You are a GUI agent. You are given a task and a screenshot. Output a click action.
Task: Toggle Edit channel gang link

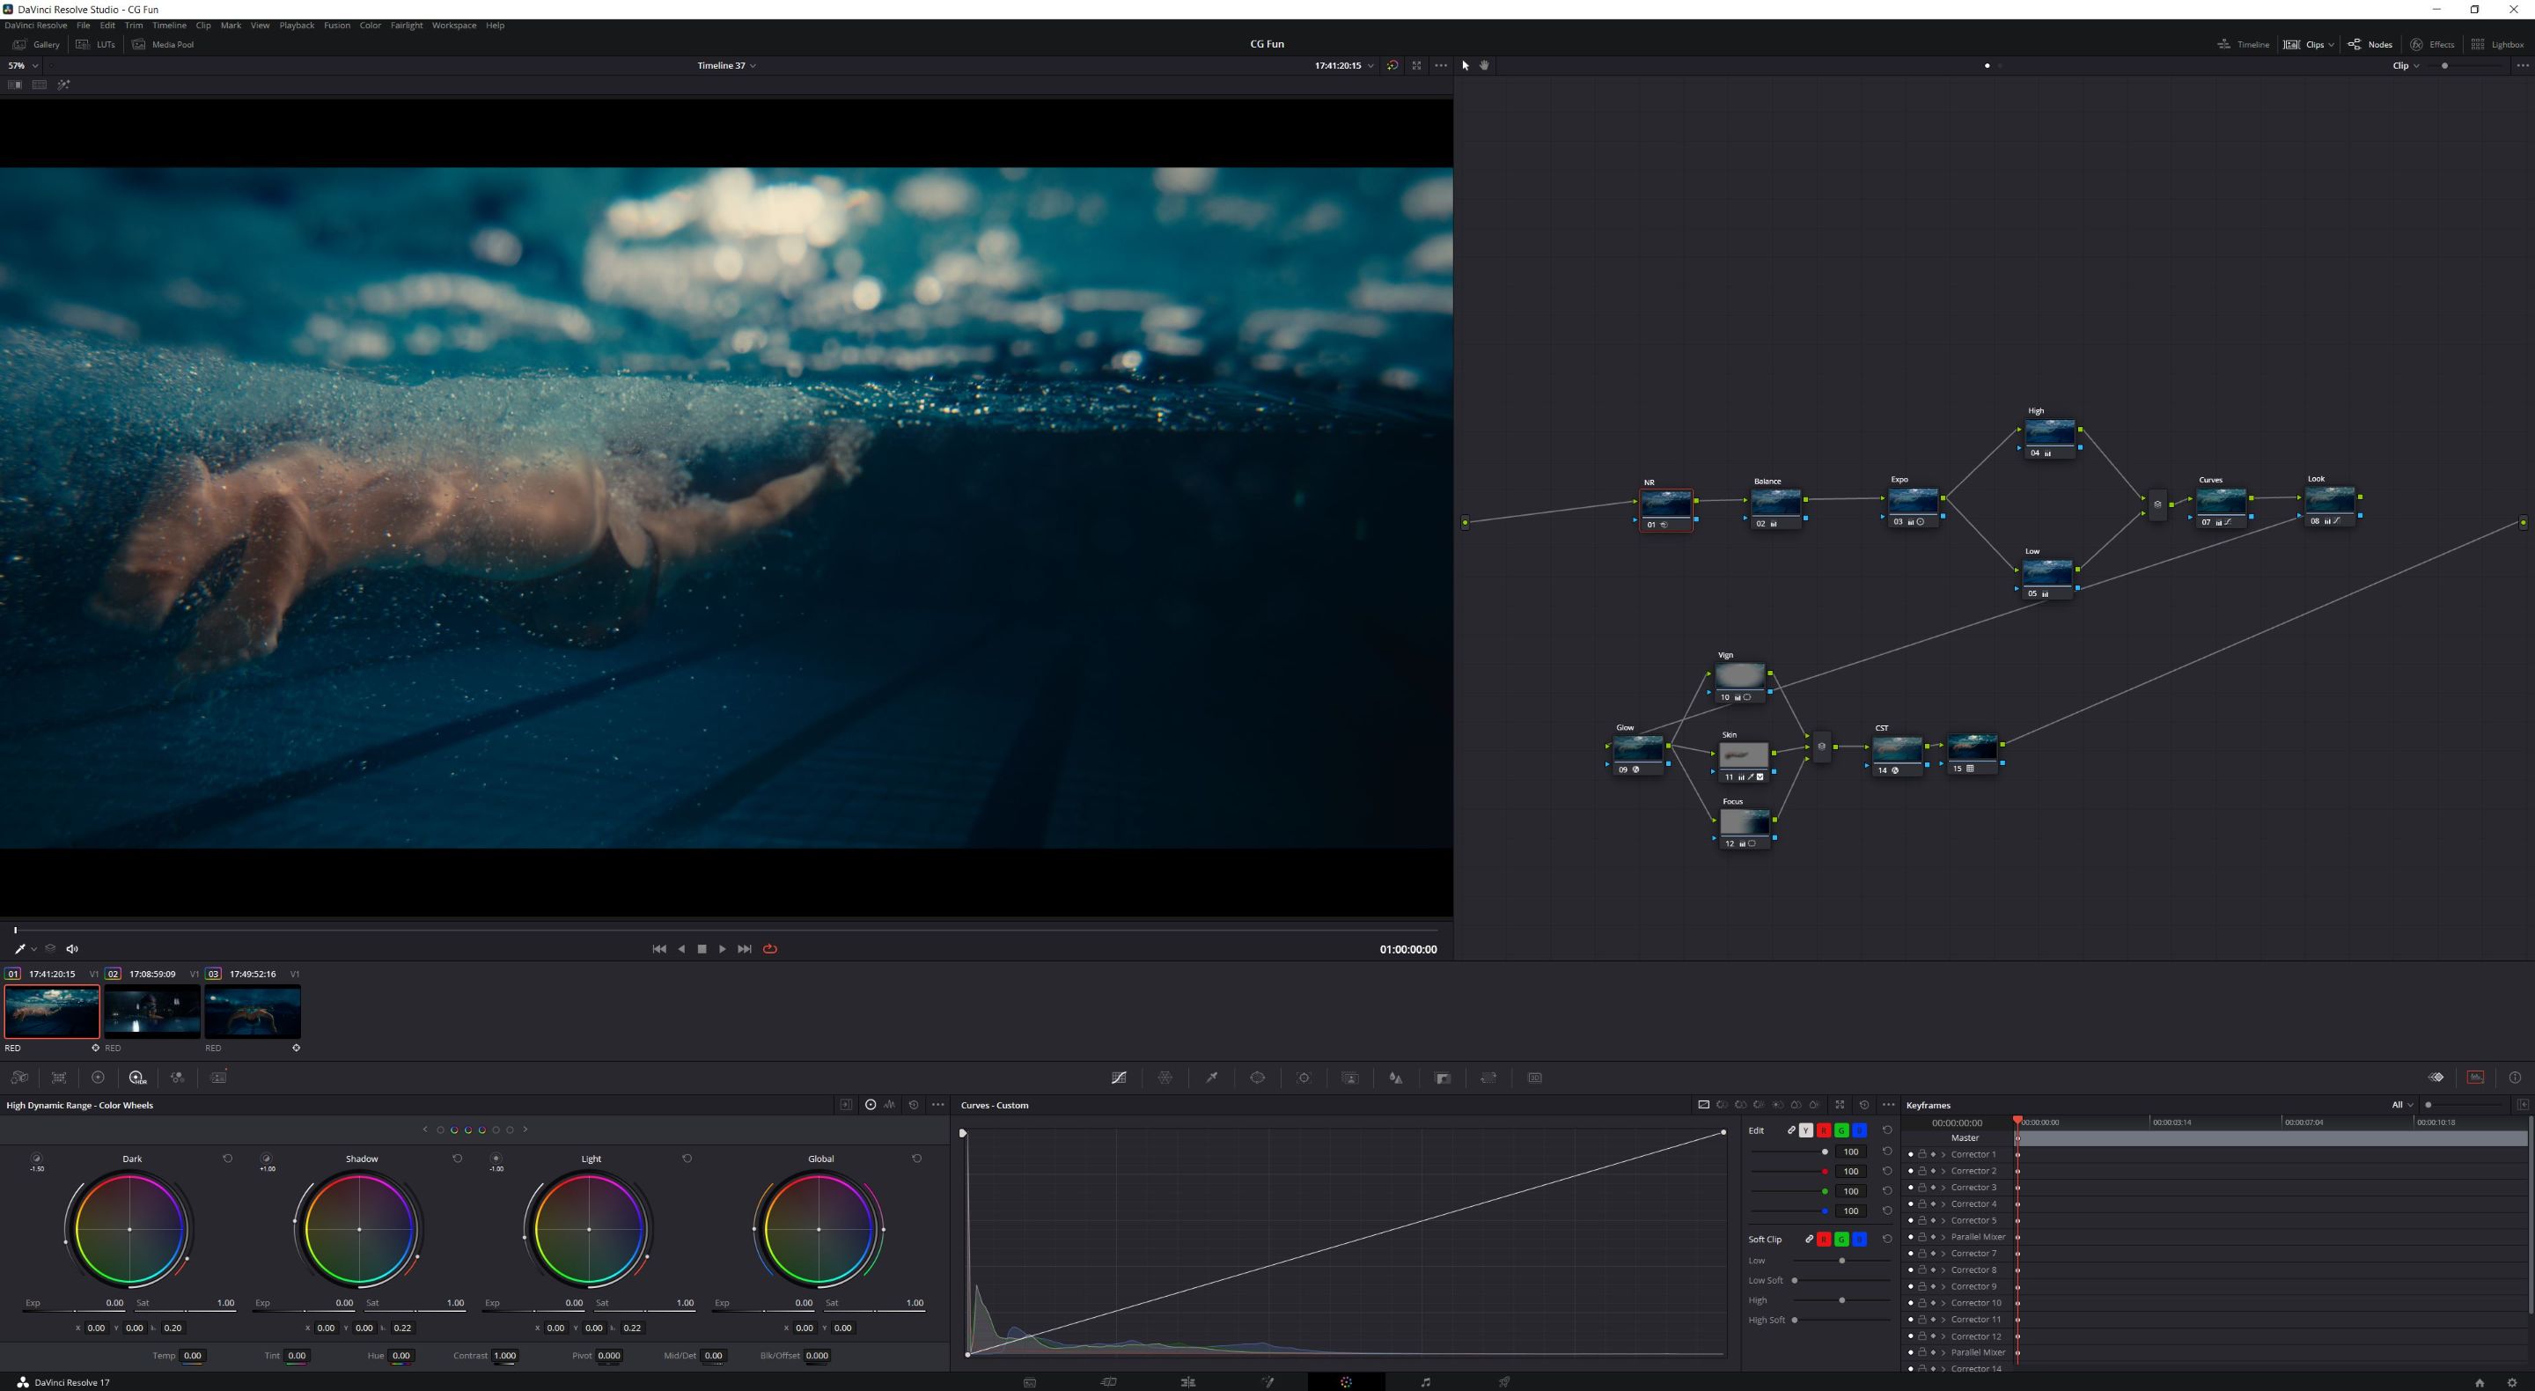(1791, 1130)
